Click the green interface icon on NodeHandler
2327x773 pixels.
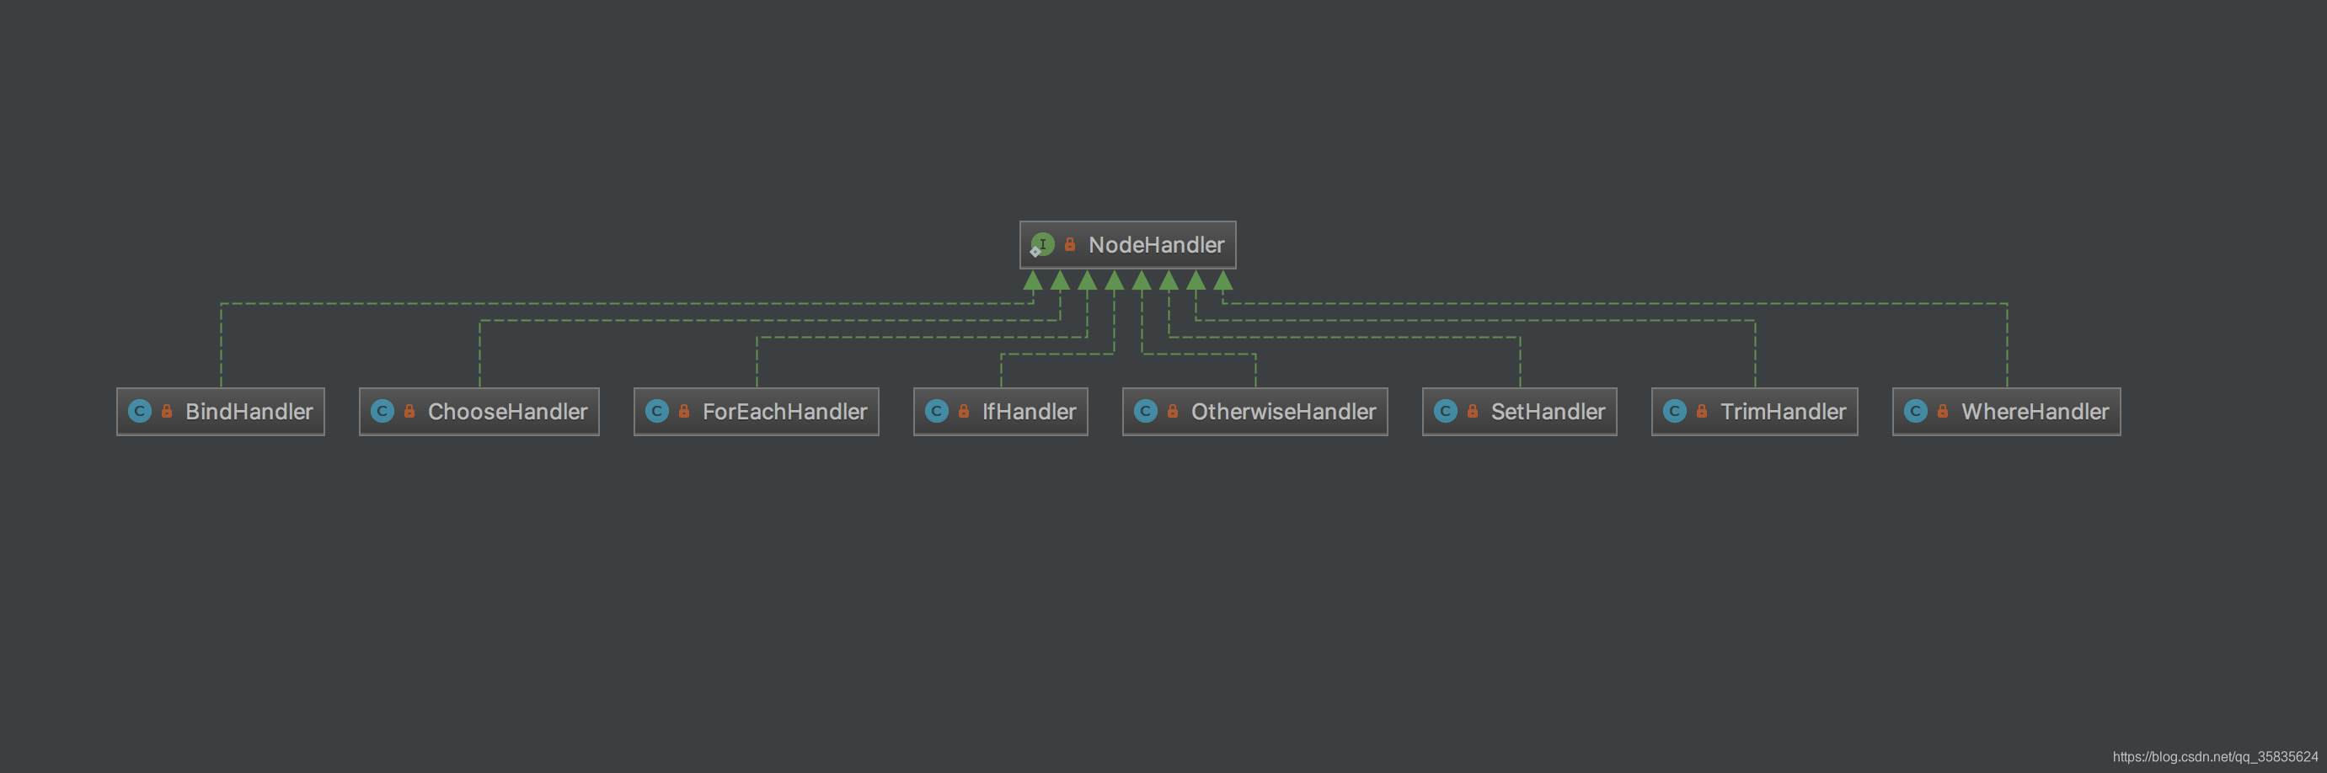[1042, 245]
